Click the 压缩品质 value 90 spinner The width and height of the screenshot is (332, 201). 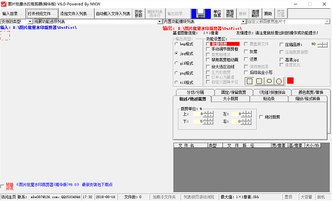(x=323, y=45)
